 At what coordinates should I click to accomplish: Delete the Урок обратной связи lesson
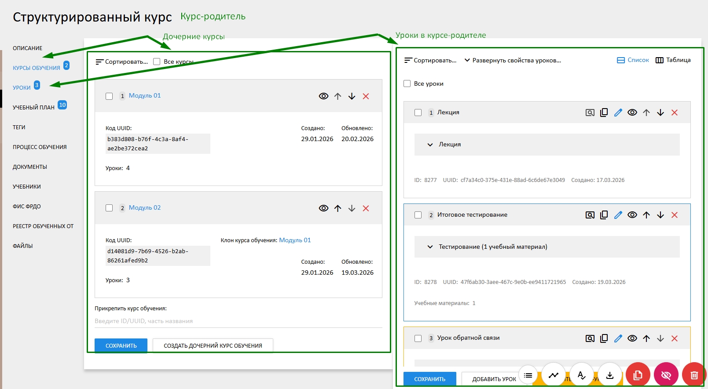[x=674, y=338]
